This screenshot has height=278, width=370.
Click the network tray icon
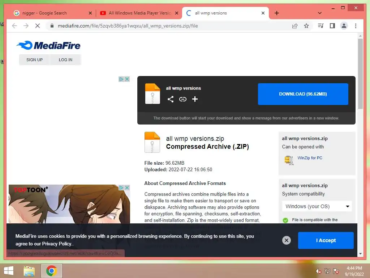pos(327,271)
